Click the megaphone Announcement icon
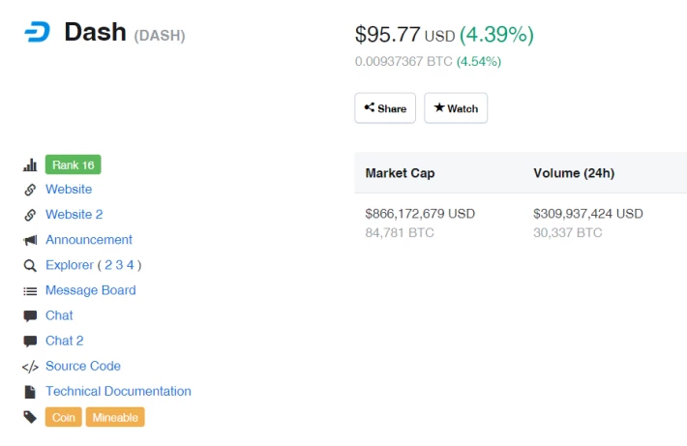This screenshot has height=446, width=687. tap(30, 240)
